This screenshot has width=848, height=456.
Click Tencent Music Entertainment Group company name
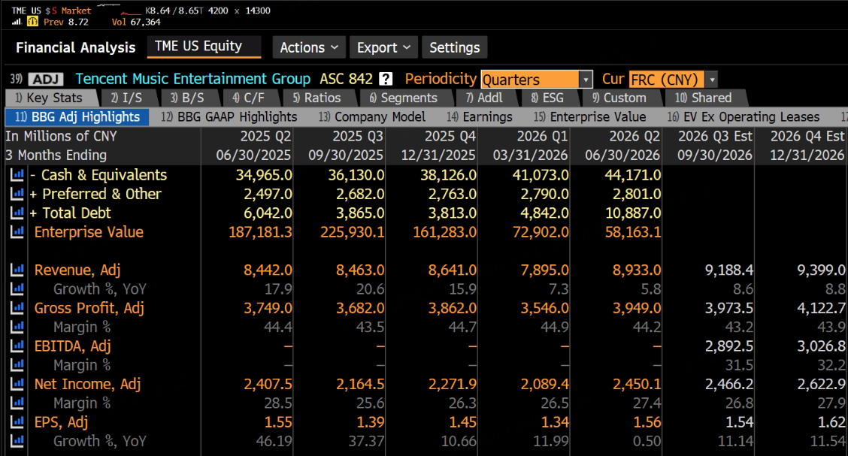[193, 79]
